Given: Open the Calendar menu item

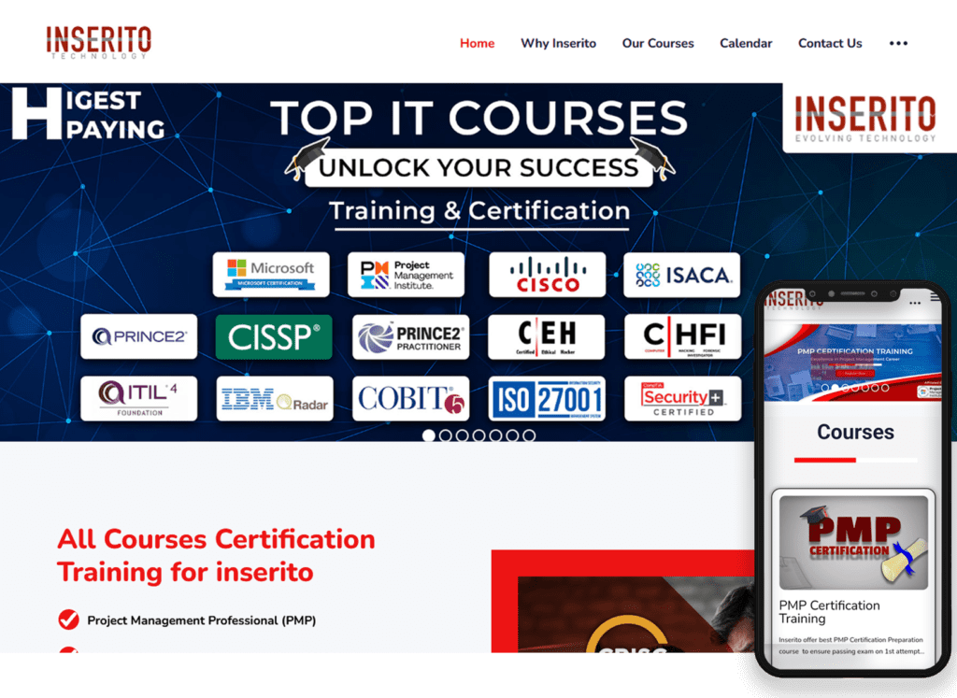Looking at the screenshot, I should [x=746, y=43].
